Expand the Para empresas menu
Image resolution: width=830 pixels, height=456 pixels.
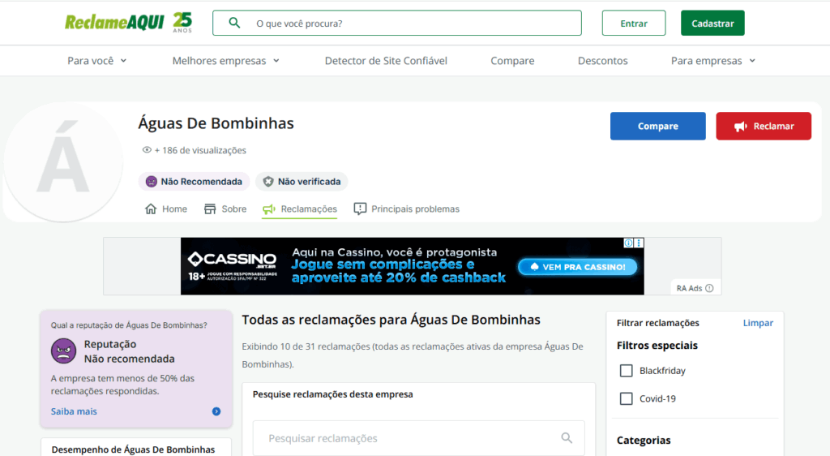[x=713, y=61]
